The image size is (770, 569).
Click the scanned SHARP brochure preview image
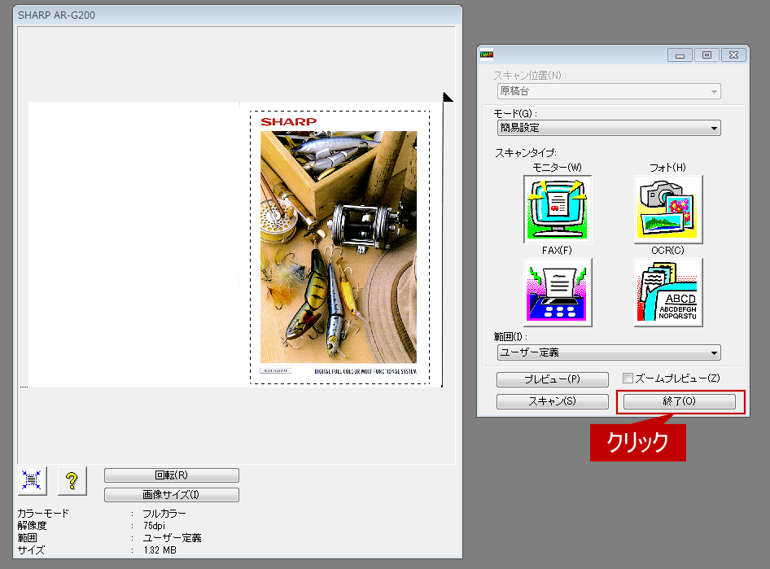[x=339, y=247]
